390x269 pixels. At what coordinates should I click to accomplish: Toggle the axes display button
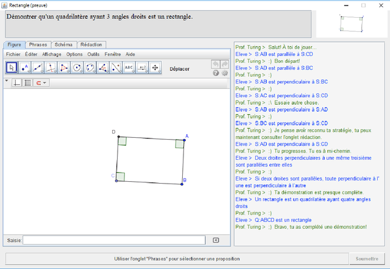click(17, 82)
